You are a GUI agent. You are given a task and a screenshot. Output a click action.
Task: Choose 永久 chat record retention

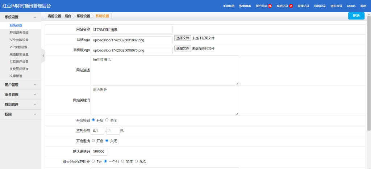136,161
